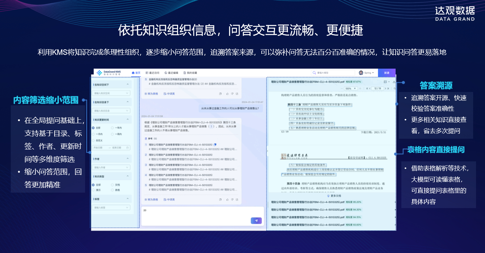Click thumbs-up icon on the latest answer
Image resolution: width=485 pixels, height=253 pixels.
tap(227, 199)
